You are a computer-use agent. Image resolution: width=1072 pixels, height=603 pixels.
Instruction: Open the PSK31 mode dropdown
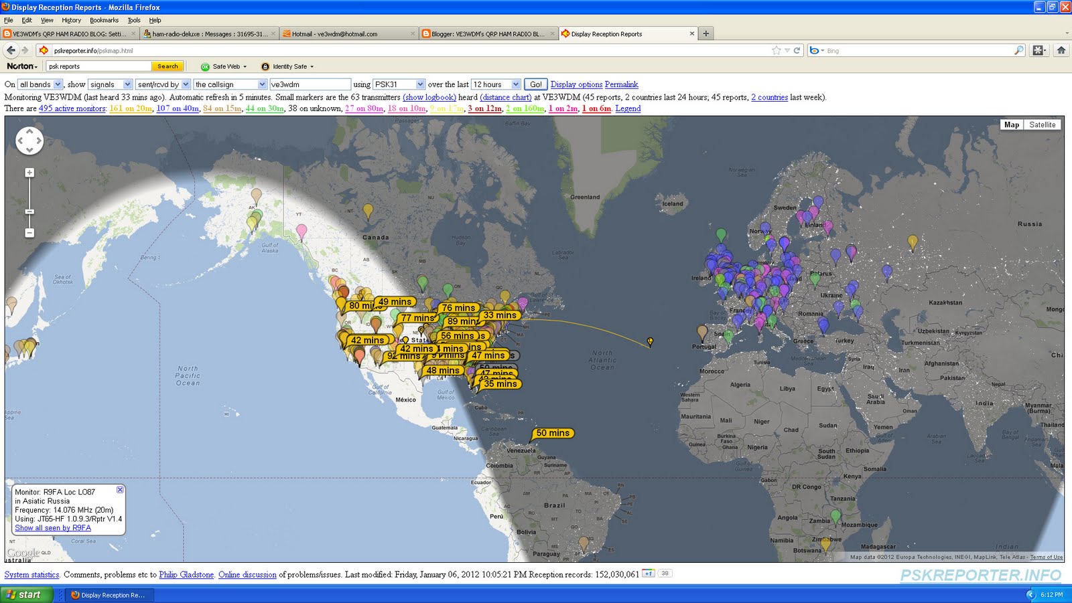398,84
